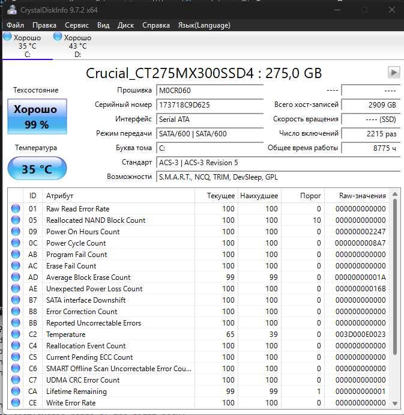Click the drive letter field C:
Viewport: 404px width, 415px height.
[x=210, y=148]
